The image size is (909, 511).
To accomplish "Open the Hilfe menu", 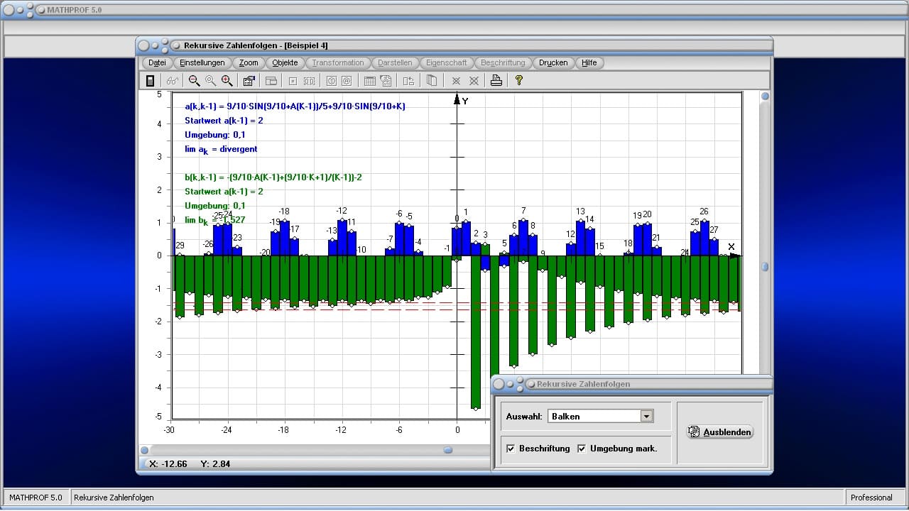I will pyautogui.click(x=589, y=62).
